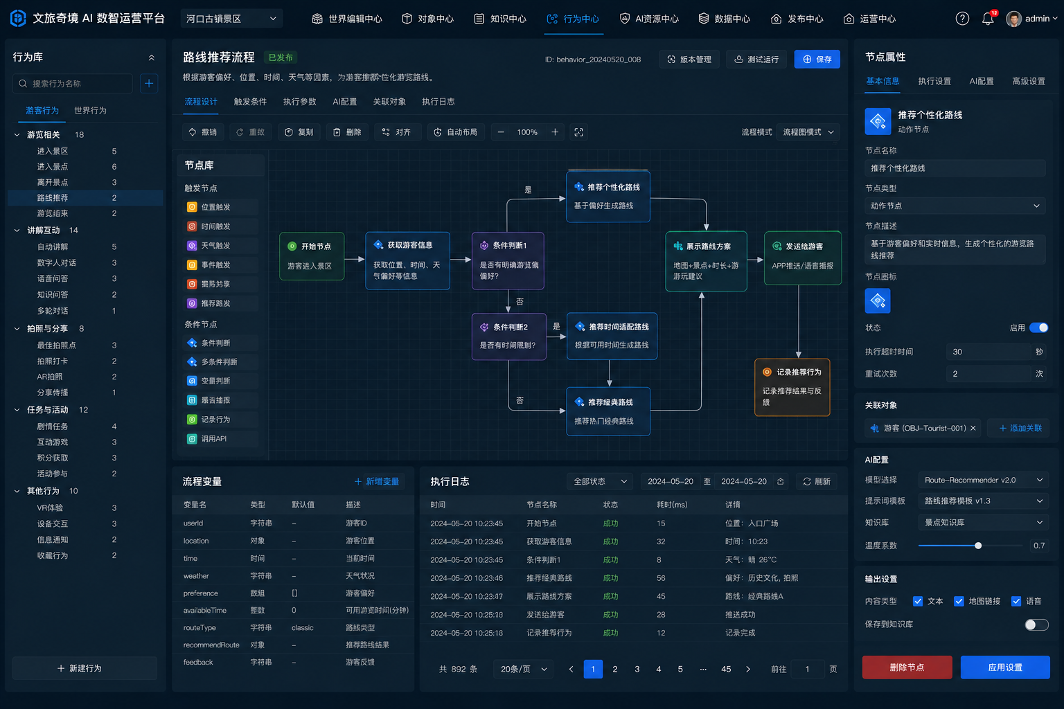
Task: Select the node icon under 节点图标
Action: (x=878, y=300)
